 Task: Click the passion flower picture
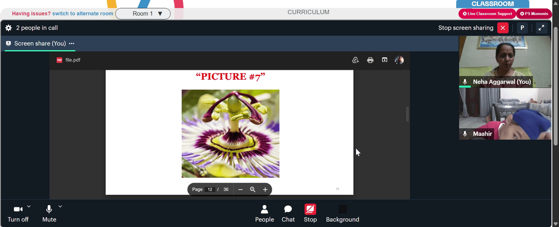pyautogui.click(x=230, y=133)
